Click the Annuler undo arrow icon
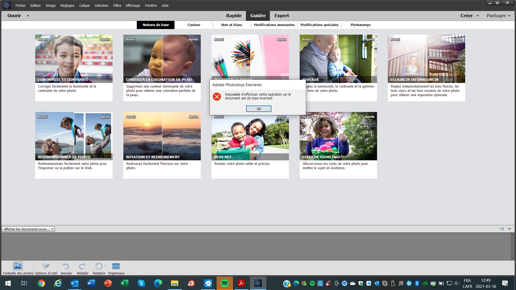Viewport: 516px width, 290px height. (66, 266)
